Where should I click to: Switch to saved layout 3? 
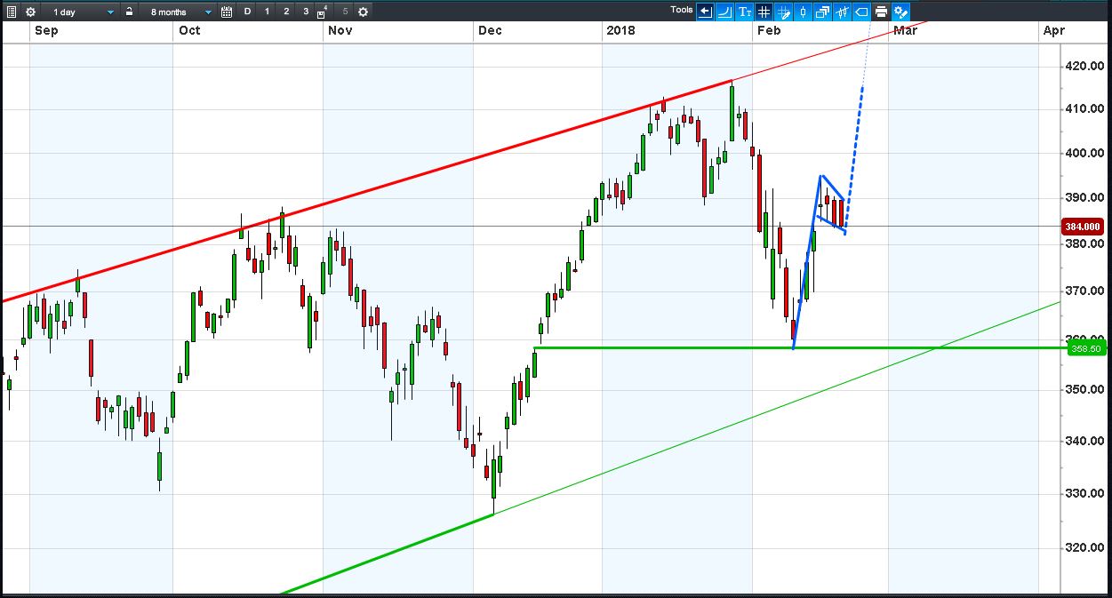click(306, 12)
